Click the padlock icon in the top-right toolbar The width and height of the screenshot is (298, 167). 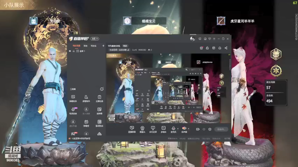(207, 48)
